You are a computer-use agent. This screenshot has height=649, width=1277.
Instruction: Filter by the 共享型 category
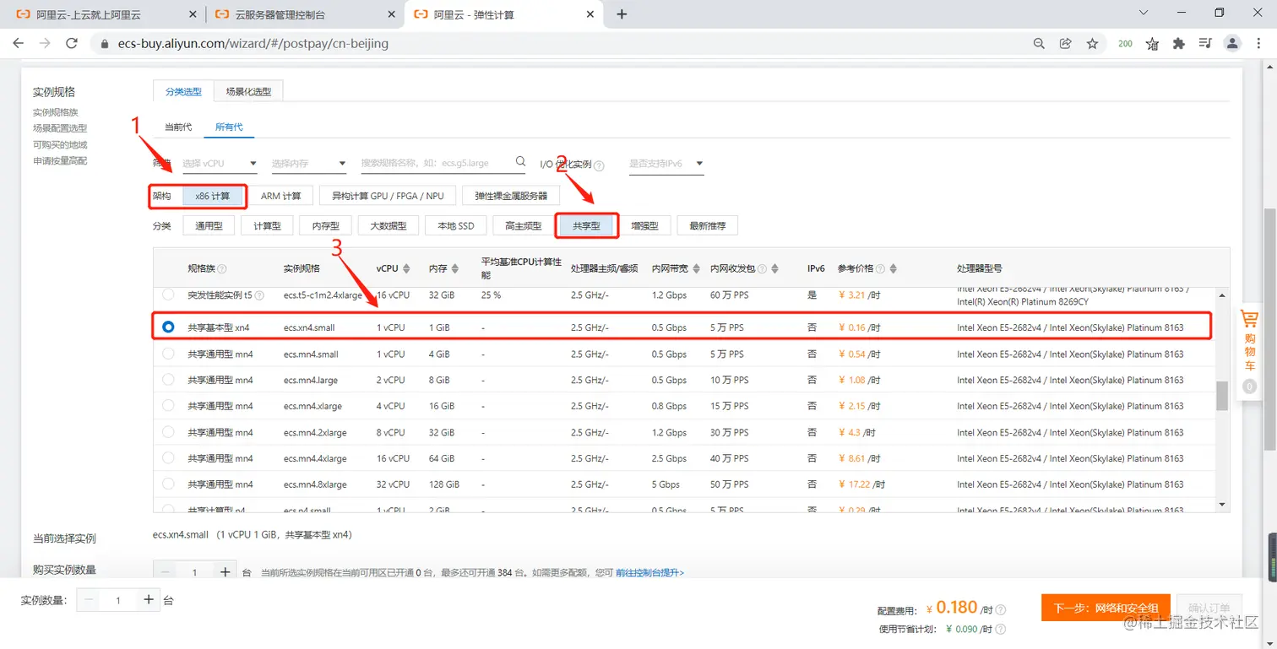[586, 225]
